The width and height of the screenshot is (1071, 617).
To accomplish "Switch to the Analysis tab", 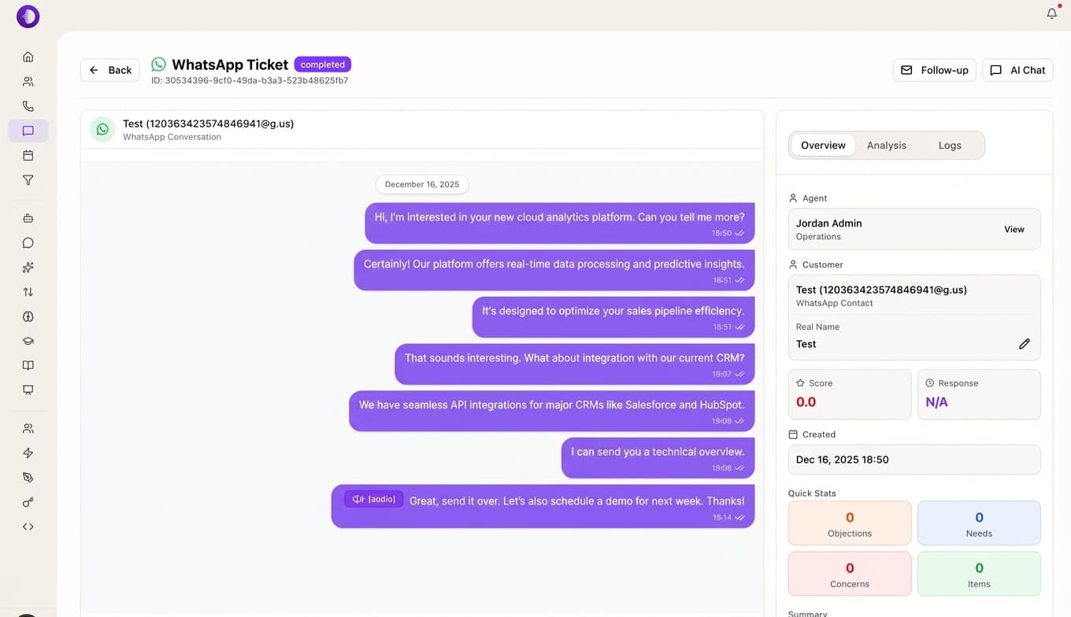I will coord(886,145).
